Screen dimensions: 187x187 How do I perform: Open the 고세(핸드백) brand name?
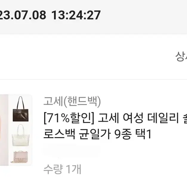pos(72,101)
